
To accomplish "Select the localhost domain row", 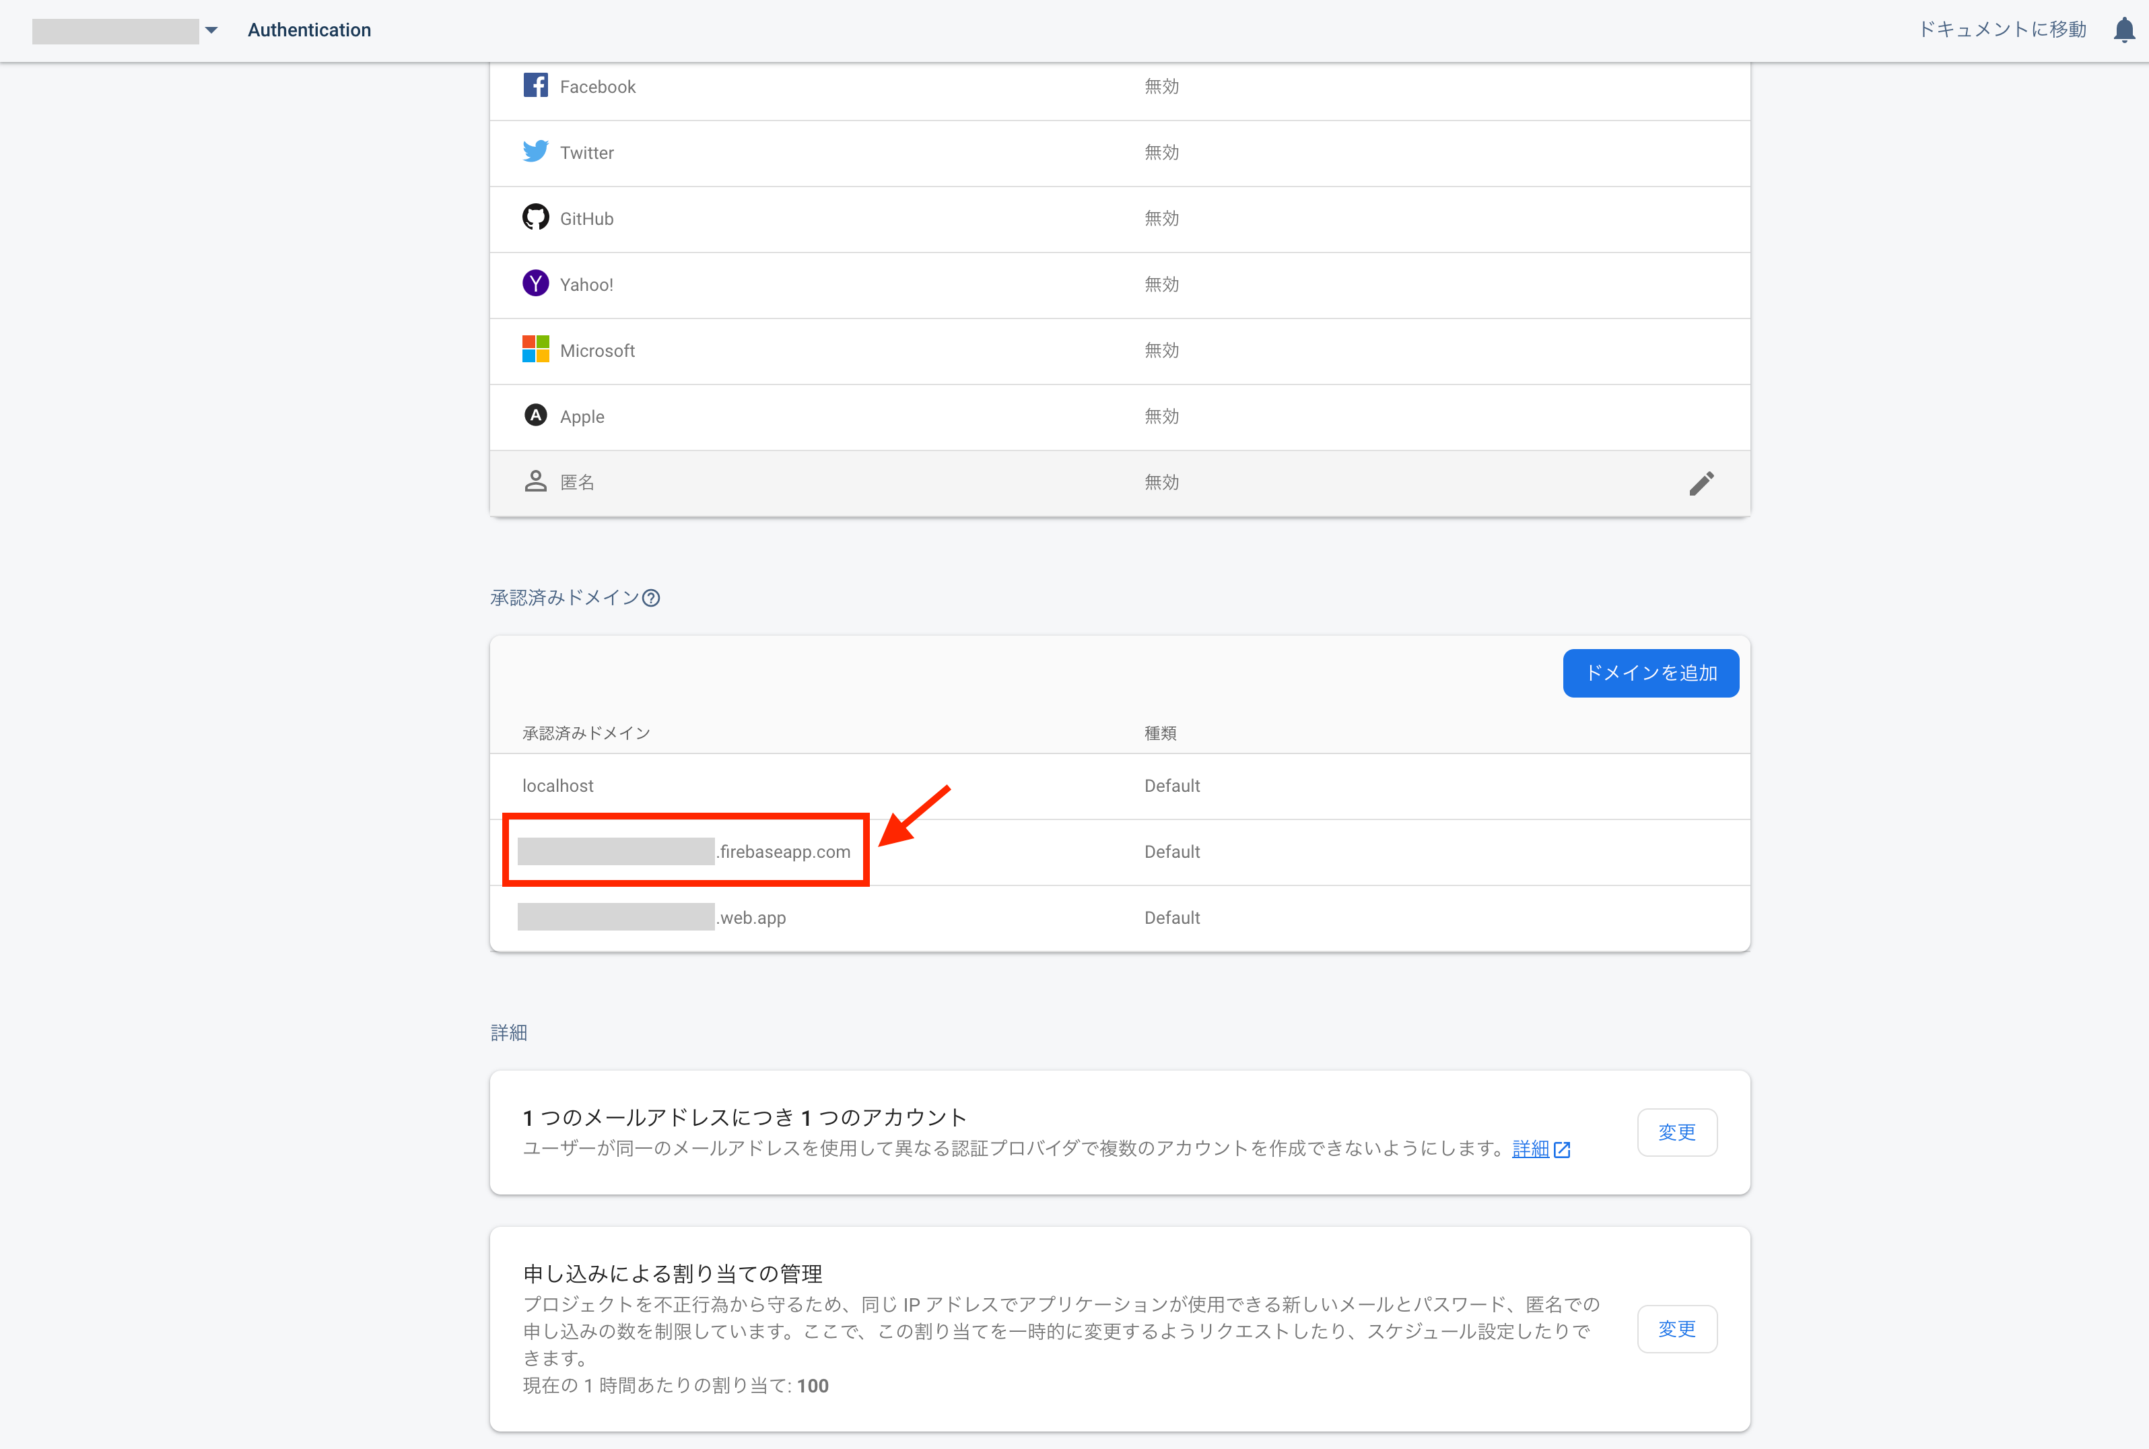I will 558,786.
